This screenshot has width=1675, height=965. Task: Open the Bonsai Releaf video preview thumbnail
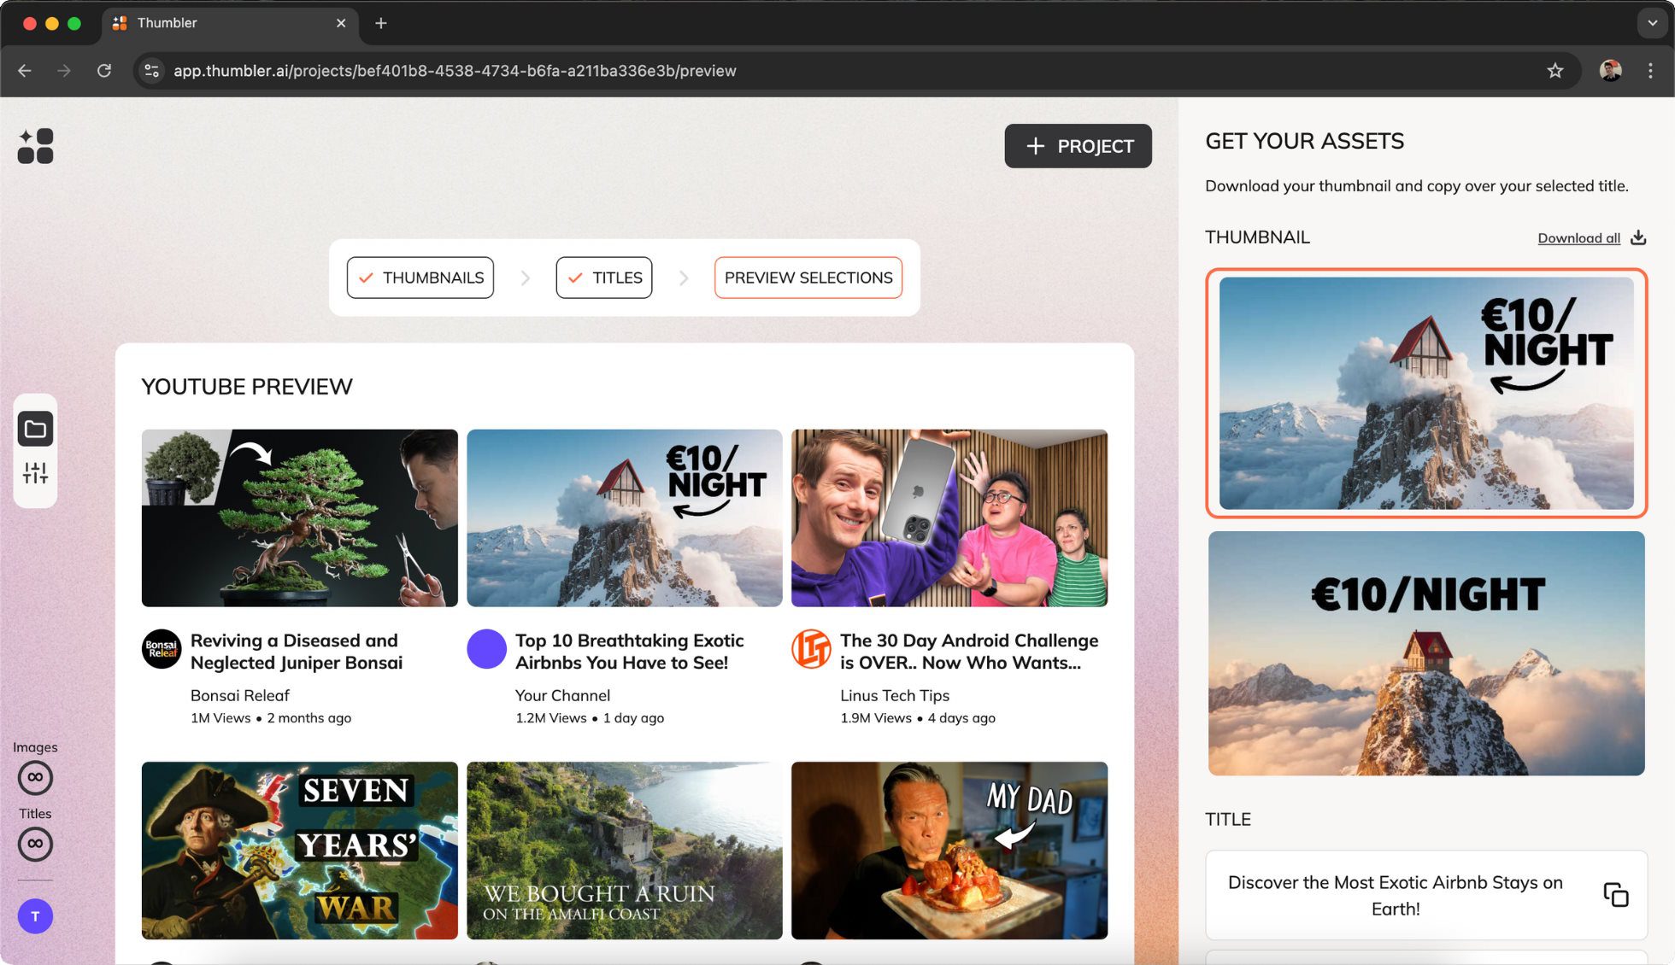(x=299, y=518)
